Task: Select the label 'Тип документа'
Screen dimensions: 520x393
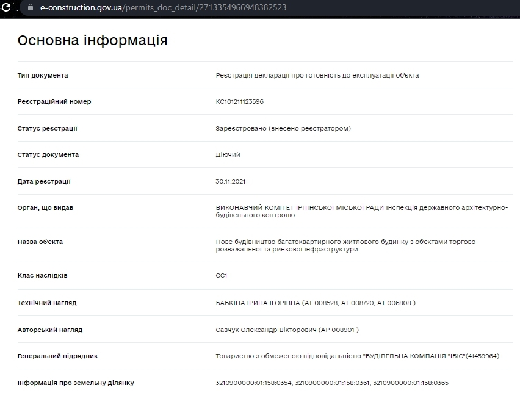Action: click(43, 75)
